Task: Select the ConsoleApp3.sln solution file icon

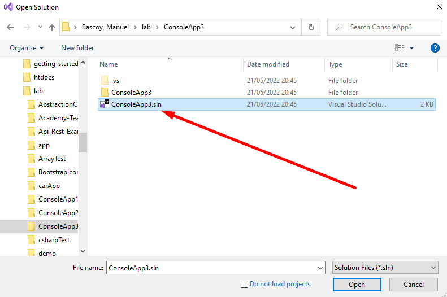Action: (105, 104)
